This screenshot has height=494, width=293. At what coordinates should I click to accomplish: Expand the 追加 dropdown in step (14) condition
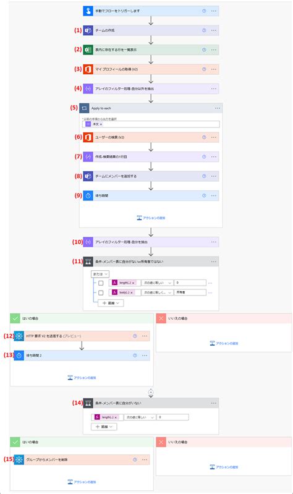[104, 427]
